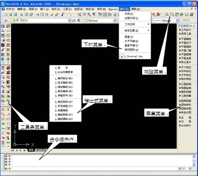Viewport: 198px width, 176px height.
Task: Click the move arrows icon in left toolbar
Action: pyautogui.click(x=8, y=59)
